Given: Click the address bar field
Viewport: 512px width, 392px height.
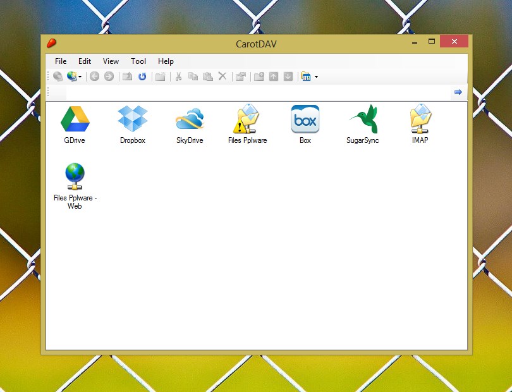Looking at the screenshot, I should click(259, 92).
